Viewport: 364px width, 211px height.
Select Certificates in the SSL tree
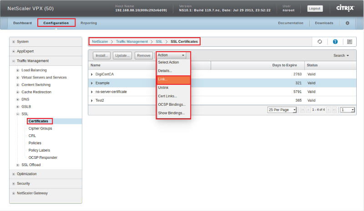(38, 121)
